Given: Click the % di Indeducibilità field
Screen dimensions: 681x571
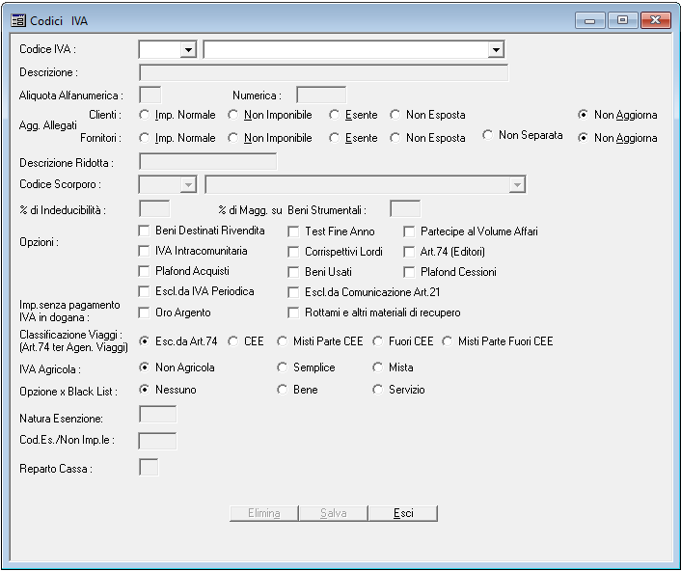Looking at the screenshot, I should coord(154,209).
